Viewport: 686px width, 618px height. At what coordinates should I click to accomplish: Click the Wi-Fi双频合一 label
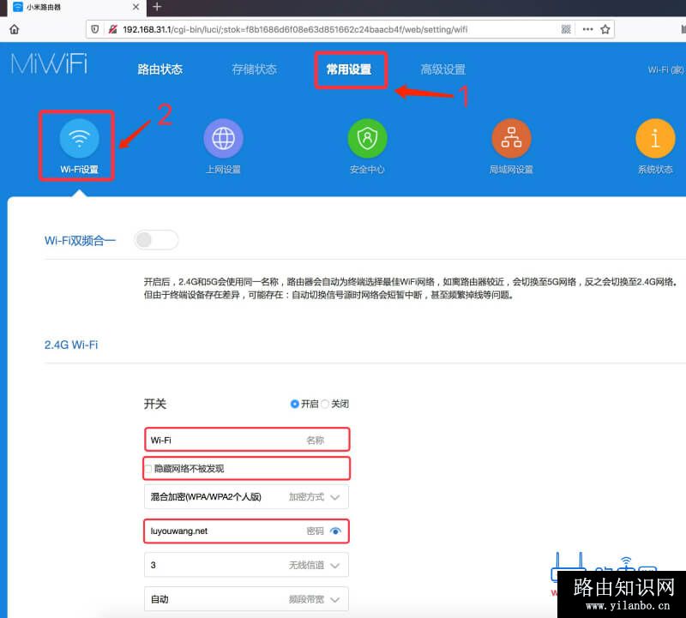80,240
